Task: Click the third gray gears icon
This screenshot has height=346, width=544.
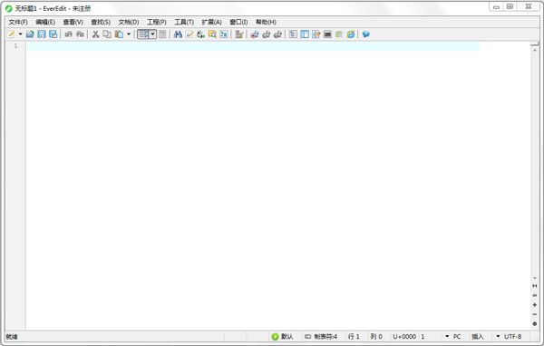Action: [x=277, y=34]
